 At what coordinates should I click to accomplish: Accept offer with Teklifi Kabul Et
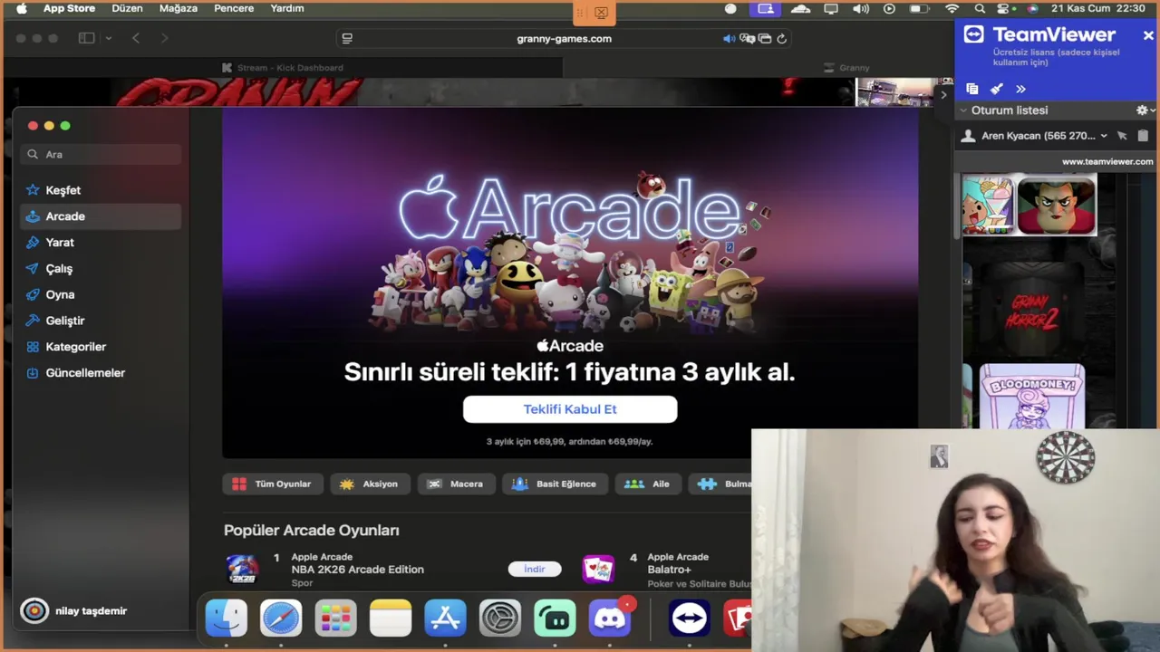click(570, 409)
